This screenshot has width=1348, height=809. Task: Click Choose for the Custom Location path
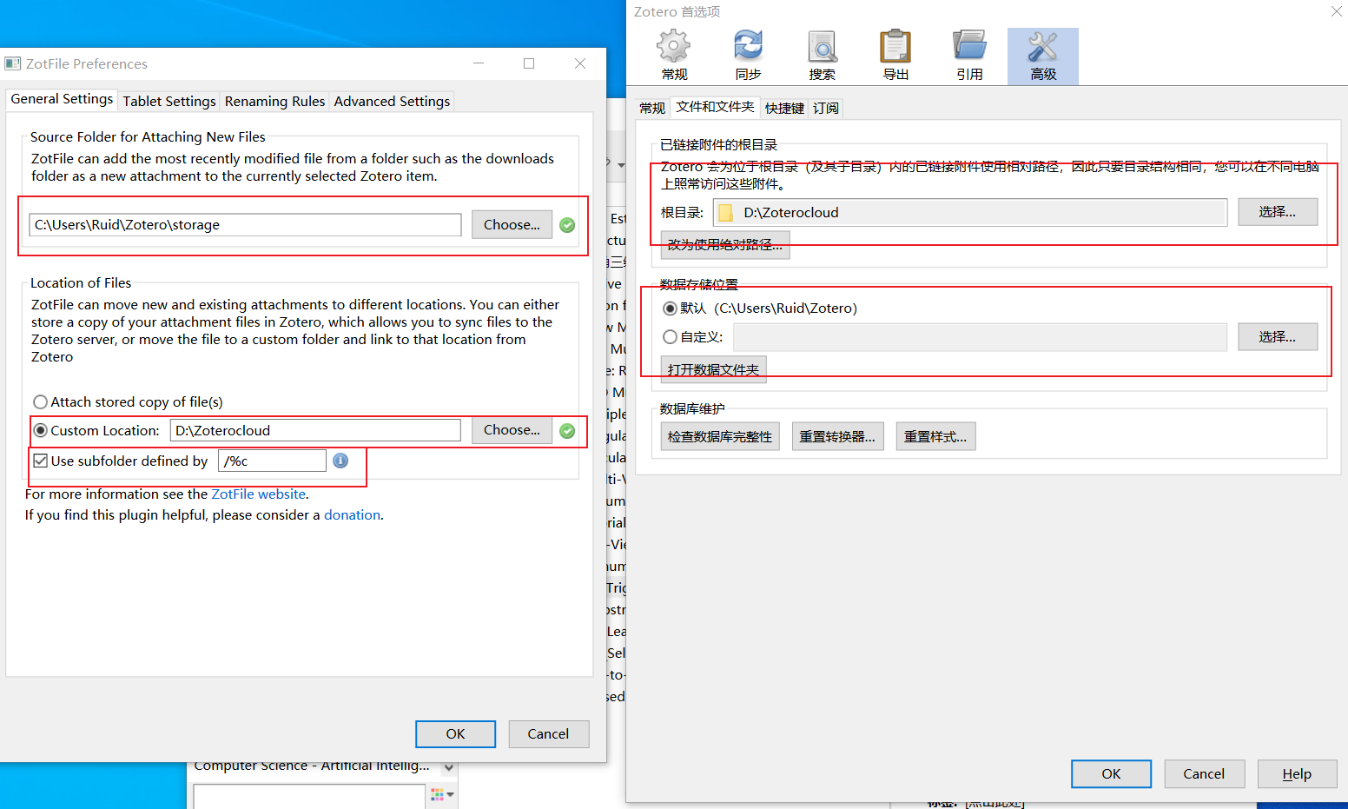click(512, 429)
